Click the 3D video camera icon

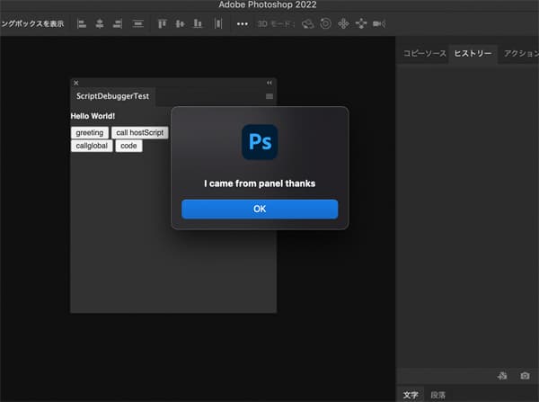(x=379, y=23)
